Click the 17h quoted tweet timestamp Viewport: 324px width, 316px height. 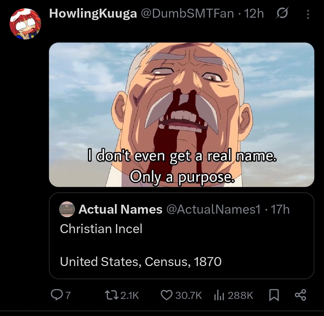click(280, 209)
